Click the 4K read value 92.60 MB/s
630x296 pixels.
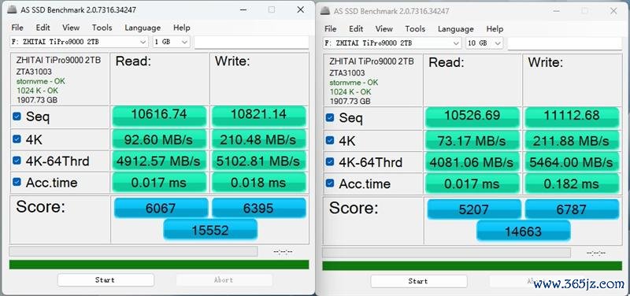click(159, 139)
